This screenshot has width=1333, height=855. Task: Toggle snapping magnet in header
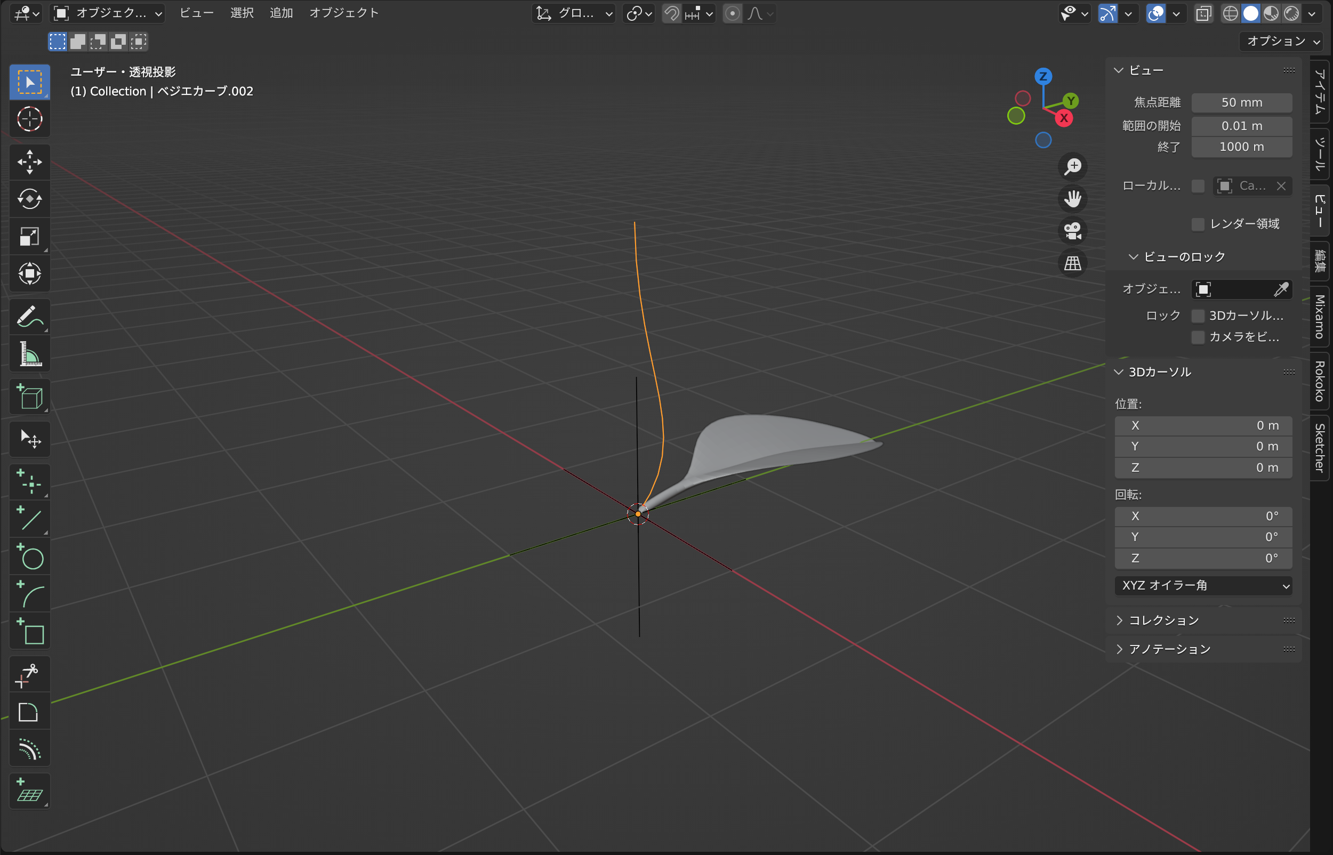(672, 13)
